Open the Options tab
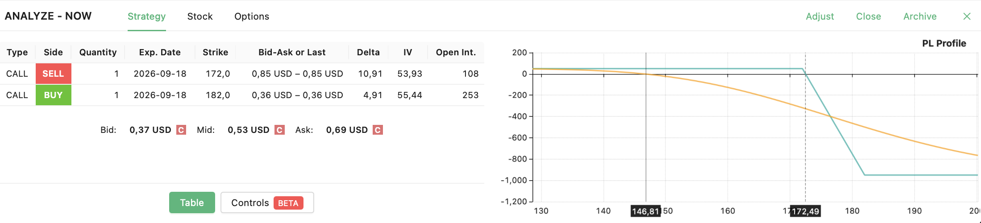This screenshot has height=223, width=981. click(x=252, y=17)
